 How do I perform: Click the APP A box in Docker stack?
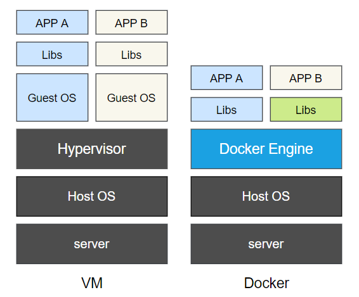[x=226, y=78]
